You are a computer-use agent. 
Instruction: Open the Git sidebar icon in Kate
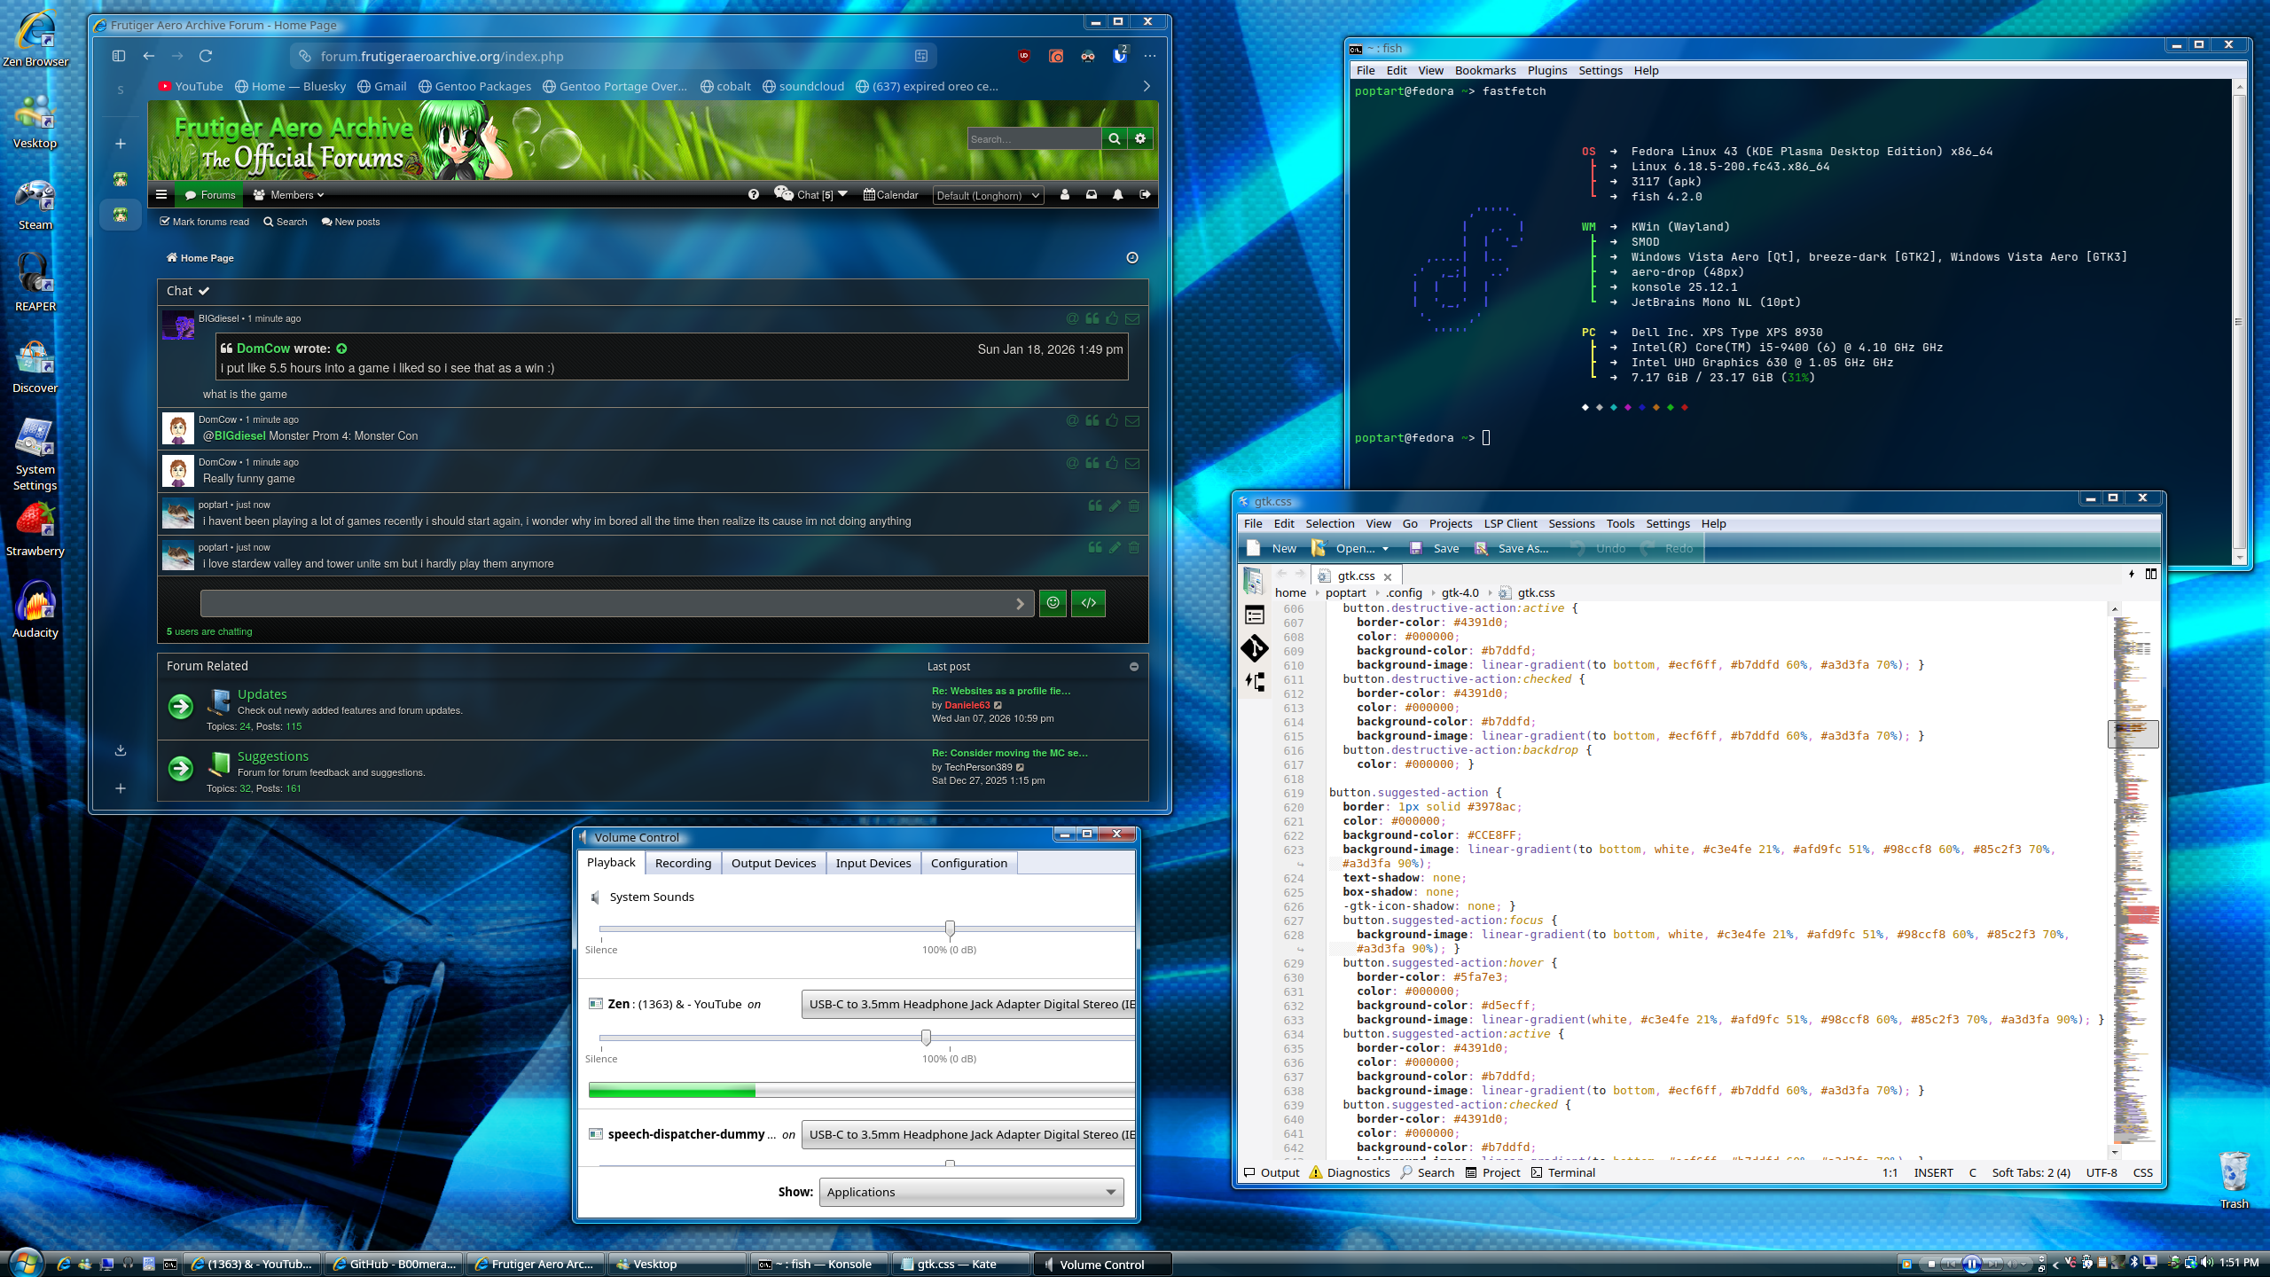pyautogui.click(x=1254, y=648)
